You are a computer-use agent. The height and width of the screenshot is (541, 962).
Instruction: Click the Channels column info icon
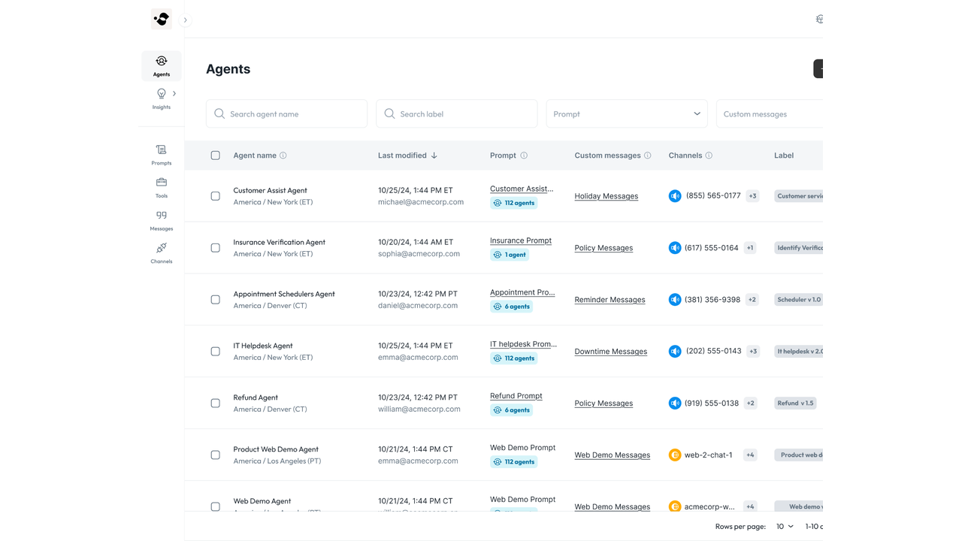pos(709,156)
